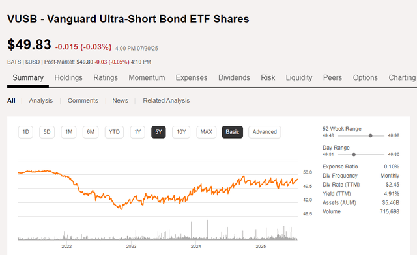The height and width of the screenshot is (255, 417).
Task: Select the 1D chart range
Action: 25,132
